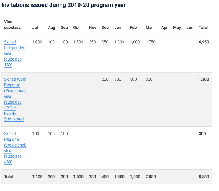The image size is (219, 191).
Task: Click the Total column header
Action: pyautogui.click(x=203, y=27)
